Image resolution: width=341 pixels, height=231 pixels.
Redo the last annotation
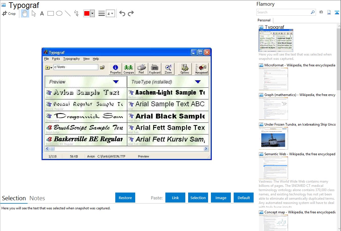tap(131, 13)
